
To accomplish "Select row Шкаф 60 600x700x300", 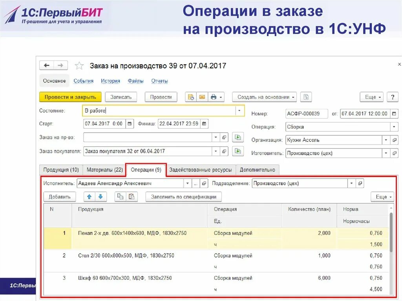I will pos(216,284).
